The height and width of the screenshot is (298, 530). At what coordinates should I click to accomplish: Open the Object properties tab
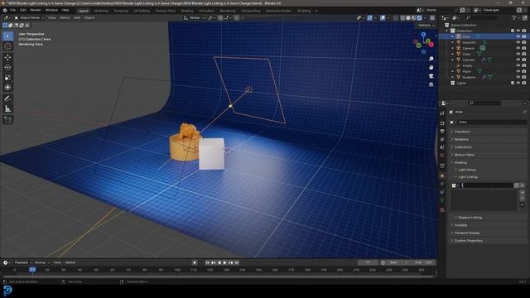(442, 175)
